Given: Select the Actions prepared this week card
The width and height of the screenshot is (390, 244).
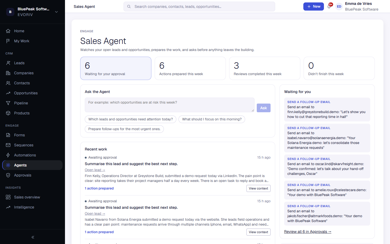Looking at the screenshot, I should click(x=190, y=68).
